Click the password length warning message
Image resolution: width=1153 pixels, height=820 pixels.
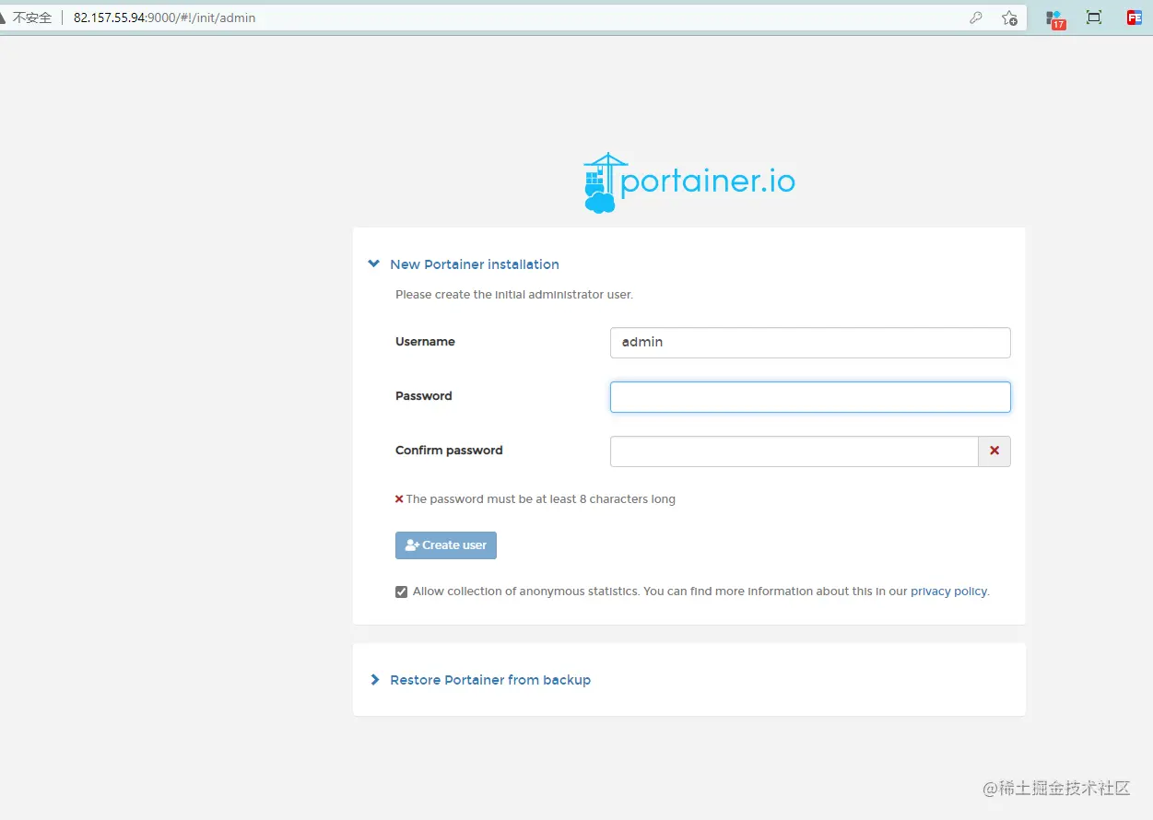point(535,499)
